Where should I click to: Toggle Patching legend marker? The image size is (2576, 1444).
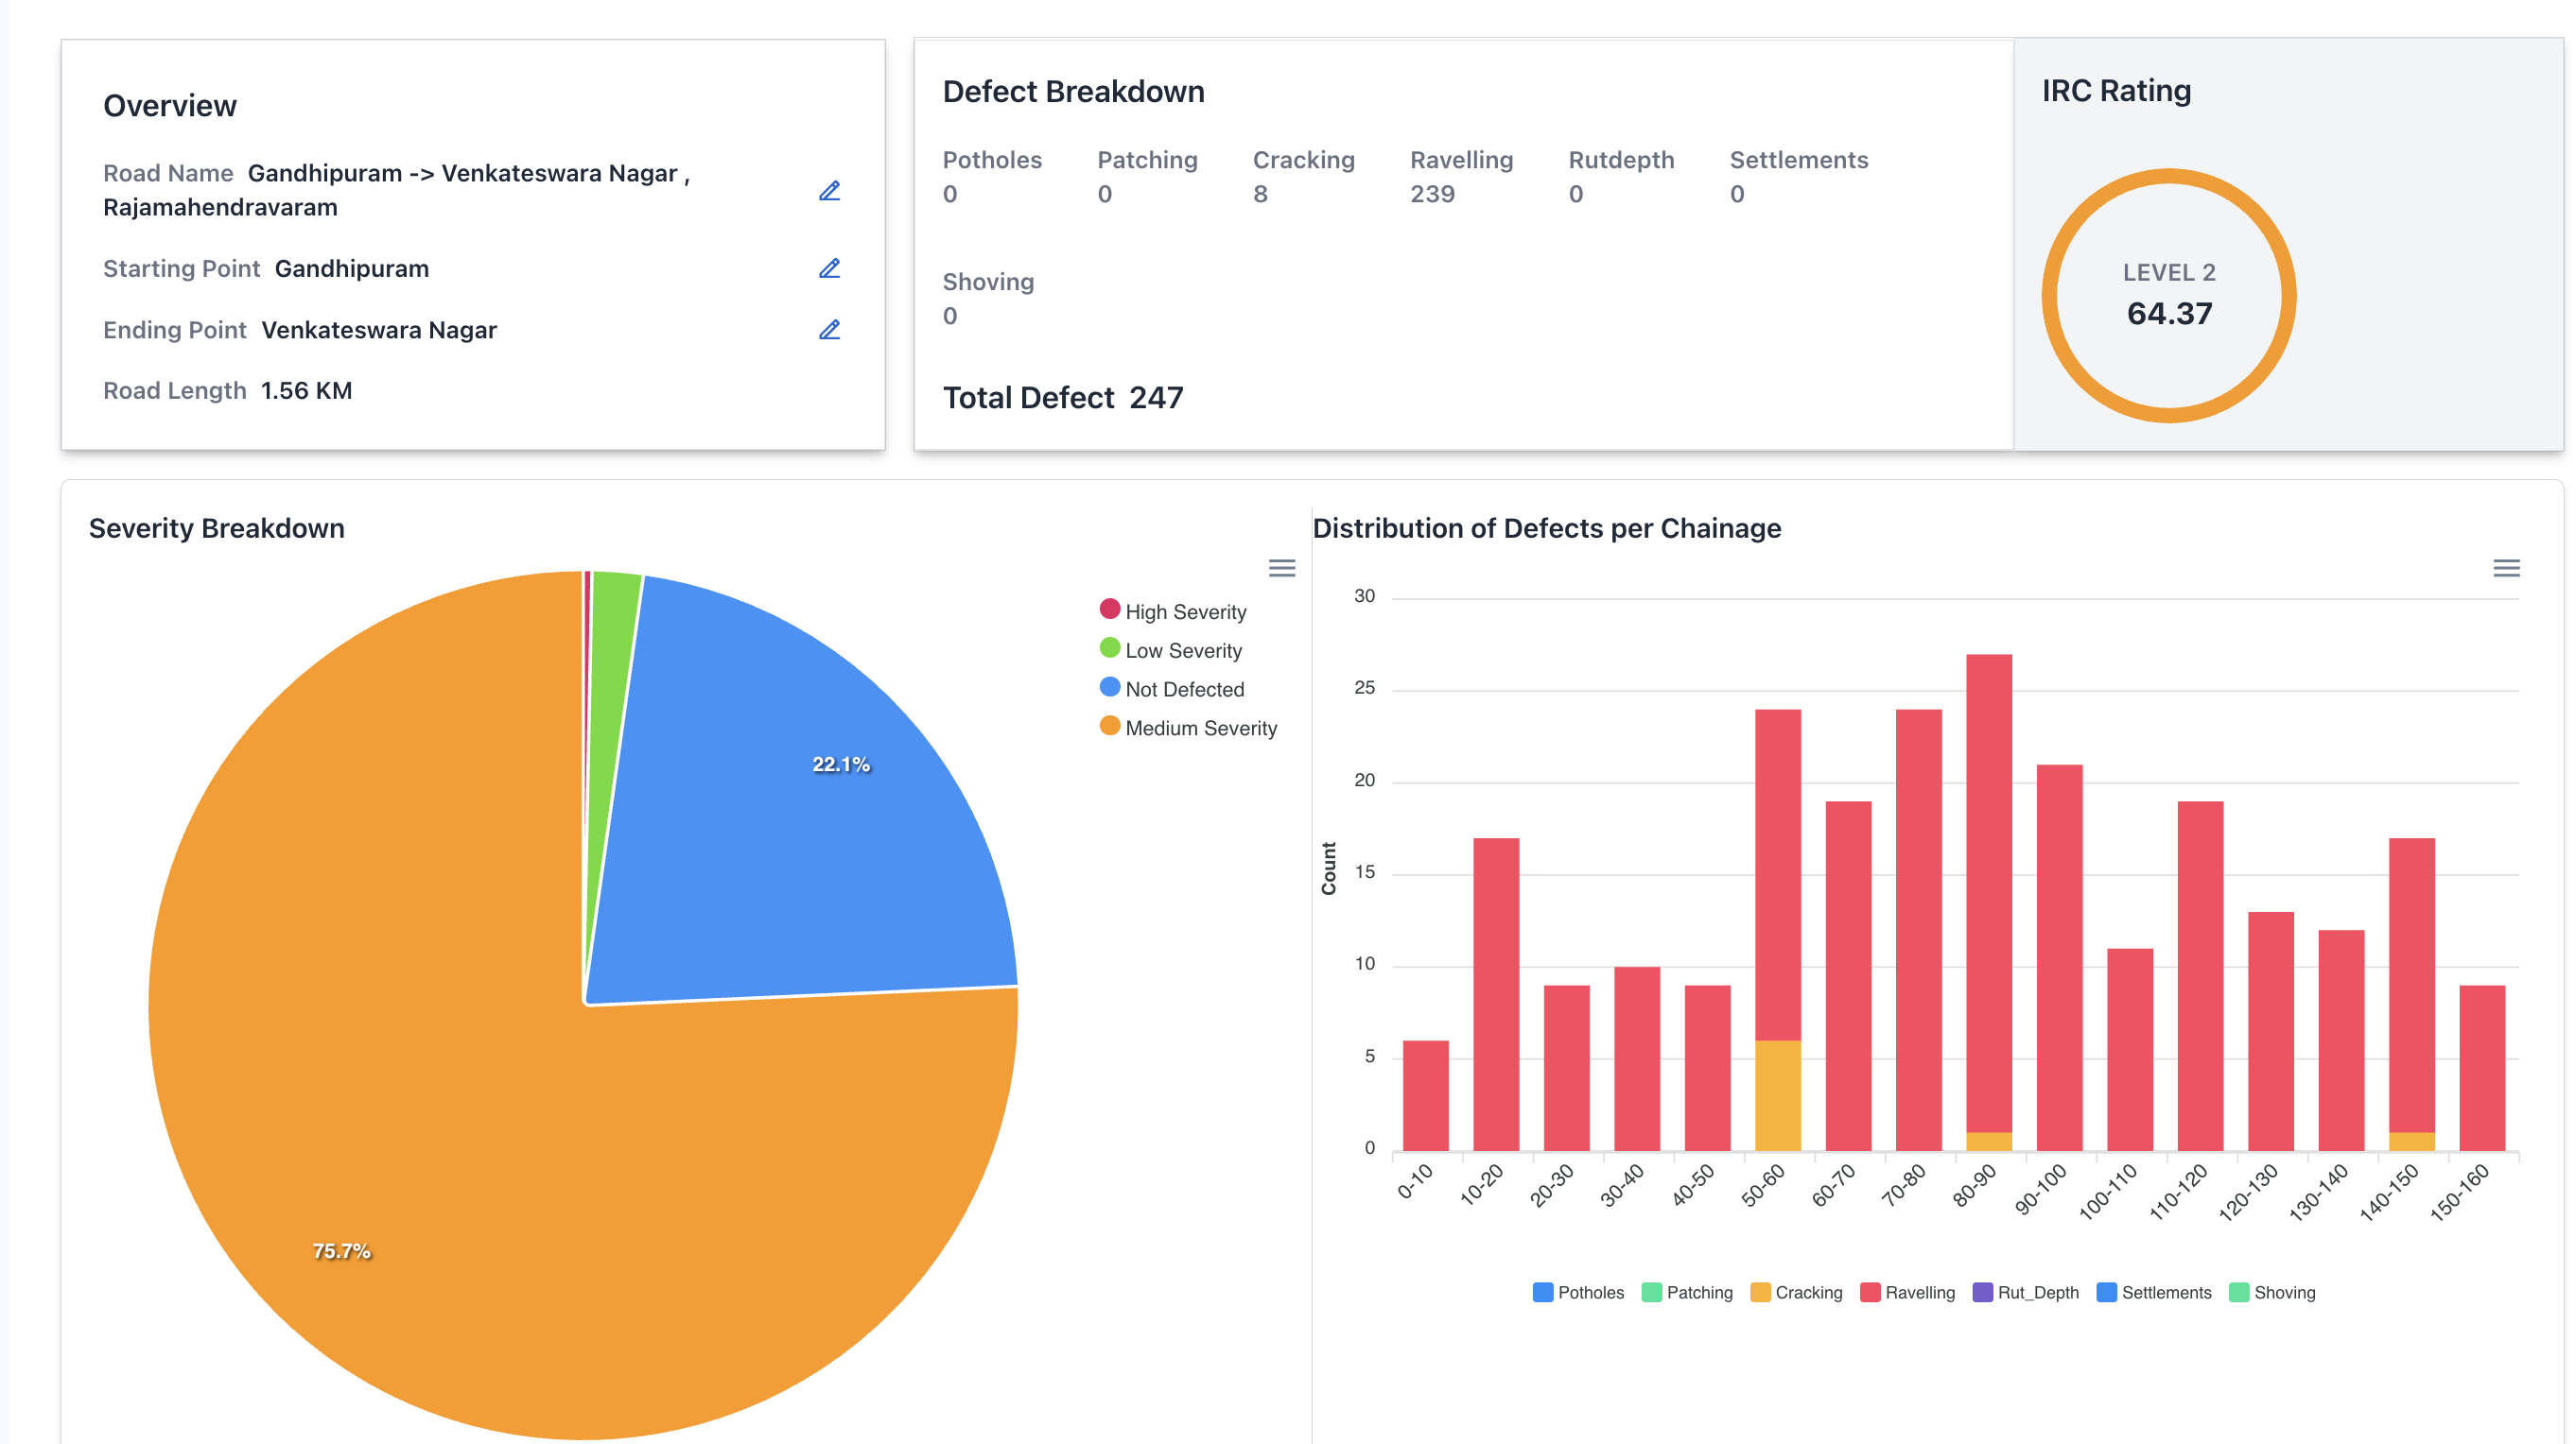tap(1652, 1292)
